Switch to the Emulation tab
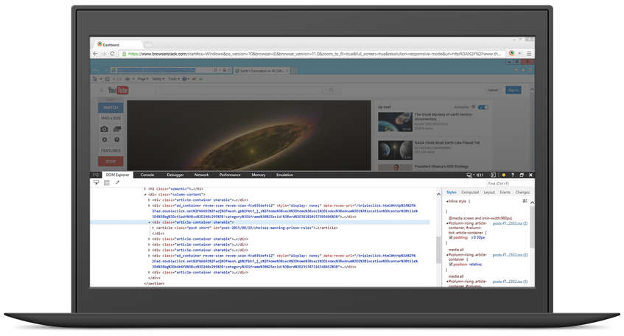The image size is (624, 336). click(x=284, y=175)
